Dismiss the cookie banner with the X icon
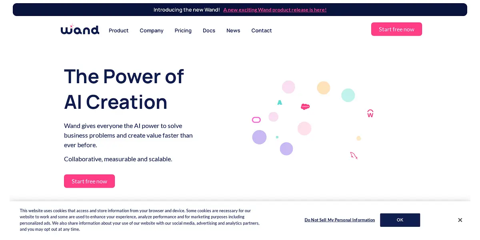480x240 pixels. click(460, 220)
